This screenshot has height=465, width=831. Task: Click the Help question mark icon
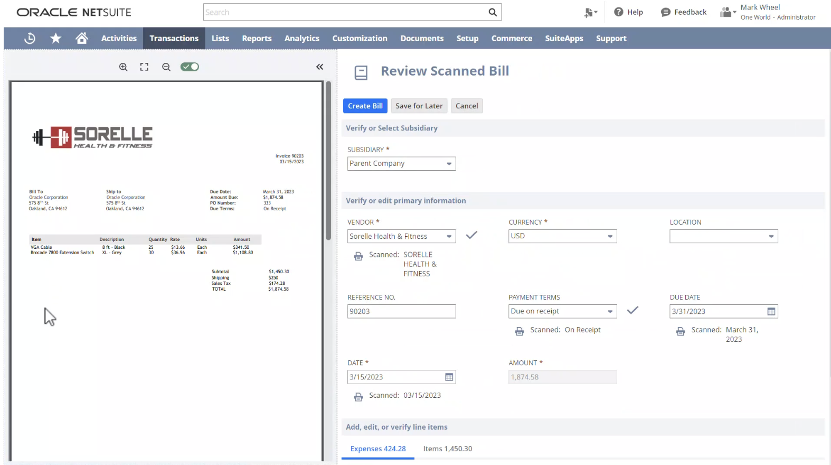(618, 12)
